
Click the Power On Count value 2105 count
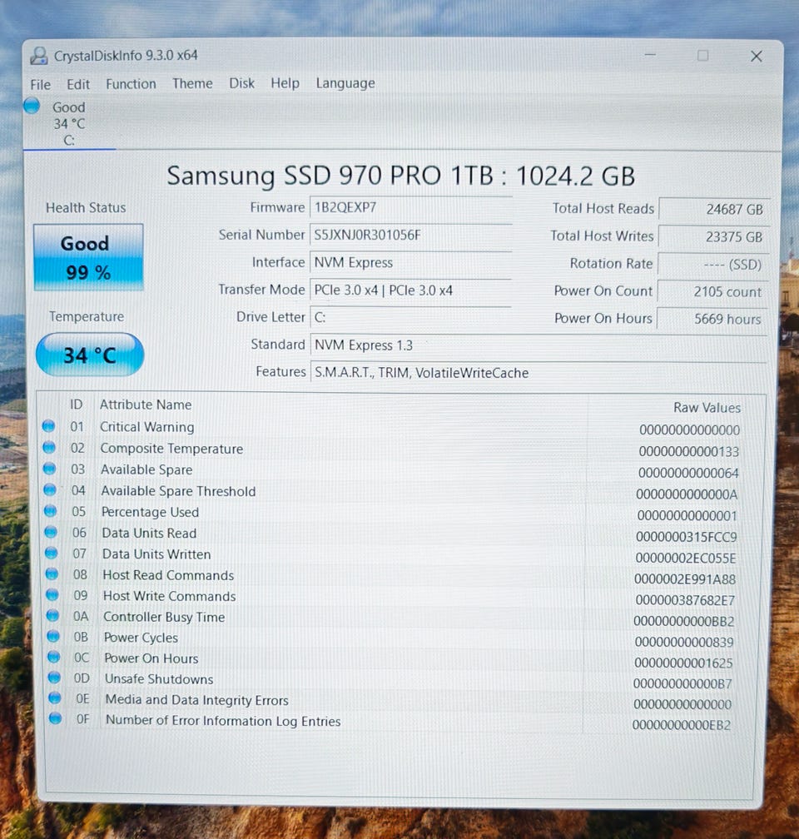(712, 291)
